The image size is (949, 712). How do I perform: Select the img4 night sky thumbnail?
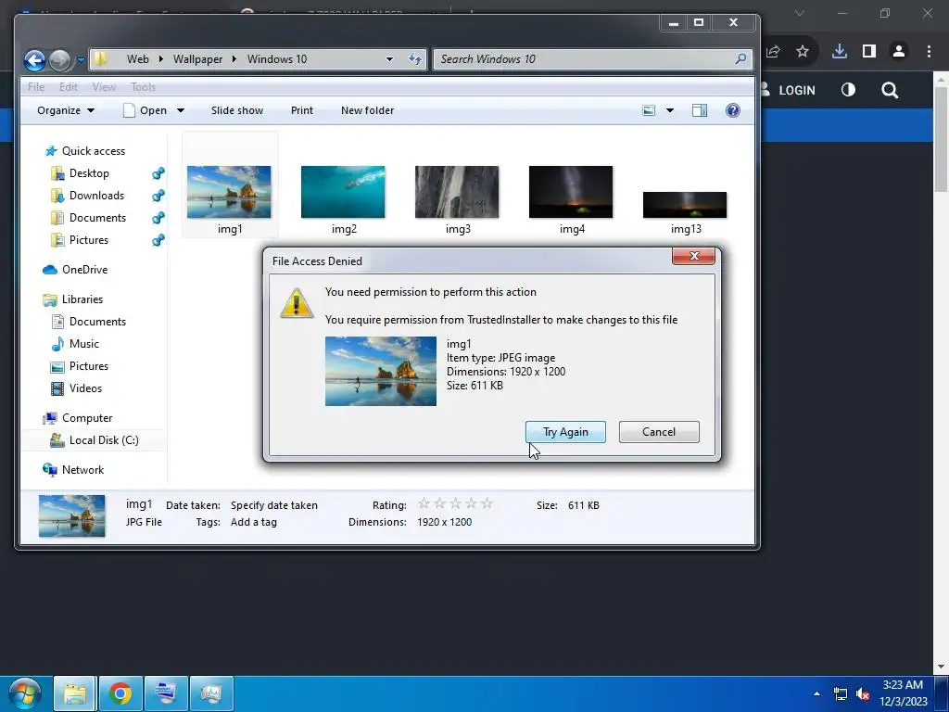[x=571, y=192]
